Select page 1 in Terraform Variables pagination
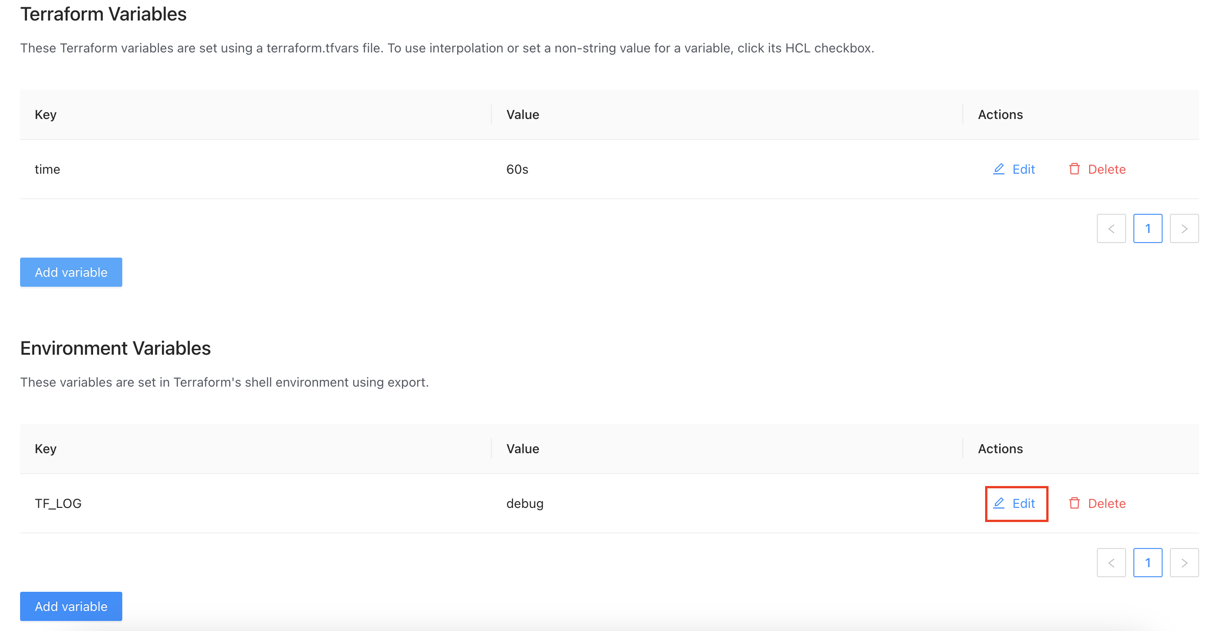1221x631 pixels. tap(1147, 229)
